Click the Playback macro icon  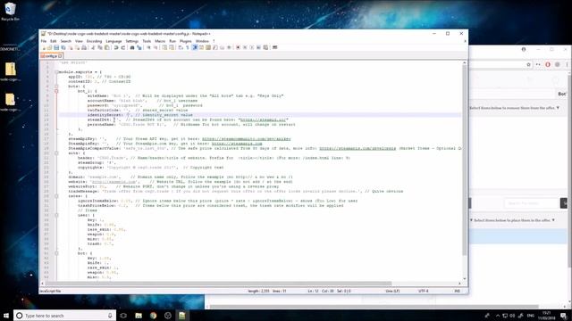252,47
